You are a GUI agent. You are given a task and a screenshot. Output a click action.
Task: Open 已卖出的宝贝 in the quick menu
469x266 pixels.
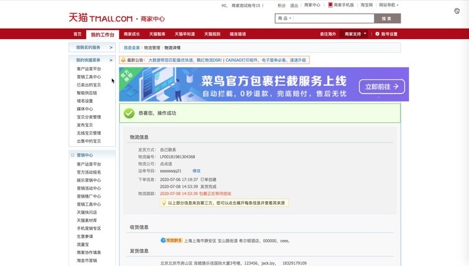(x=89, y=85)
